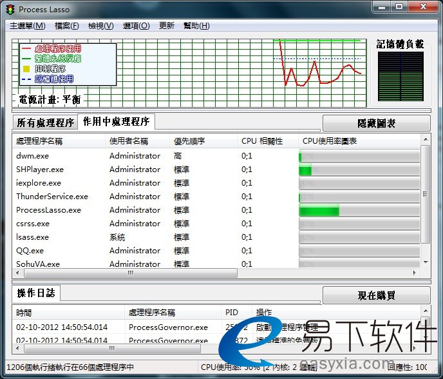Open the 檔案(F) menu
This screenshot has width=443, height=379.
point(67,26)
